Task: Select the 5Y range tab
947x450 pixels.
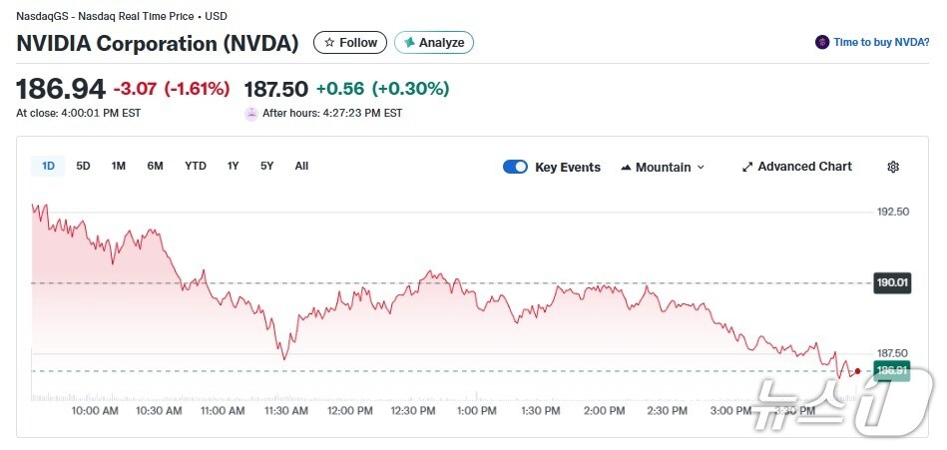Action: (266, 166)
